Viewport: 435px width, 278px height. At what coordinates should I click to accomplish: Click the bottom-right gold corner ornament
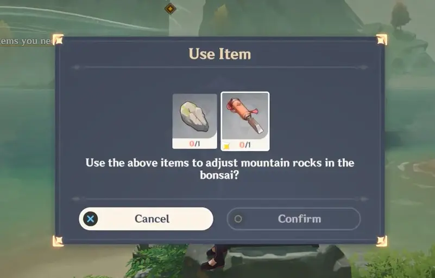tap(382, 241)
